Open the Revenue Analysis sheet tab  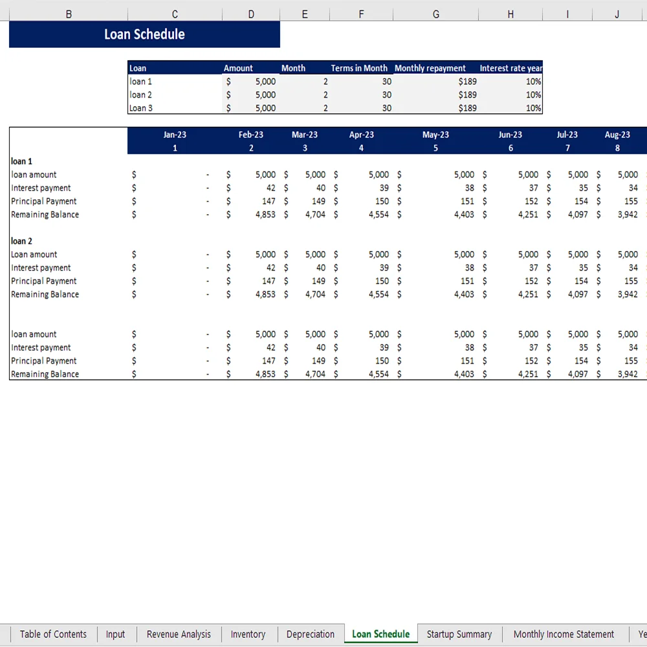coord(179,634)
